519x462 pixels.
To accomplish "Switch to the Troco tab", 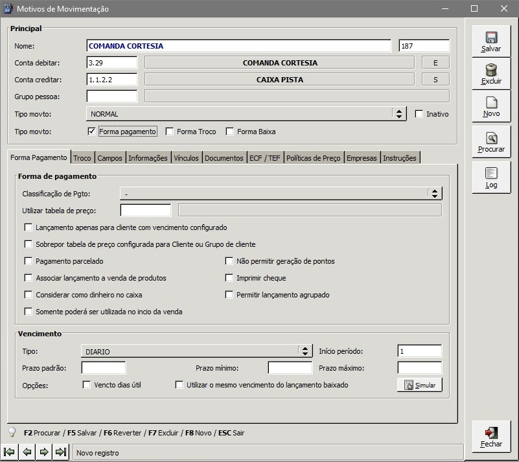I will coord(82,157).
